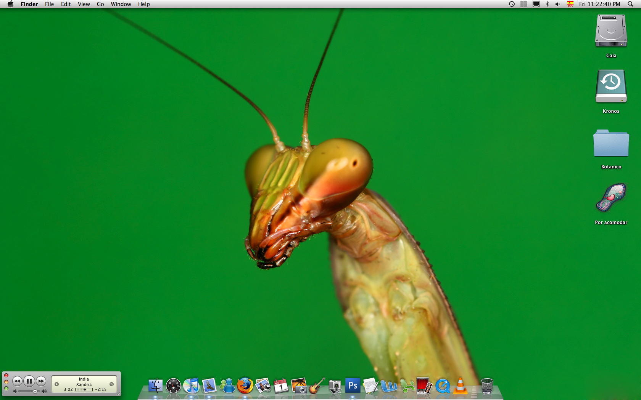This screenshot has height=400, width=641.
Task: Open the Bluetooth status menu
Action: pos(548,4)
